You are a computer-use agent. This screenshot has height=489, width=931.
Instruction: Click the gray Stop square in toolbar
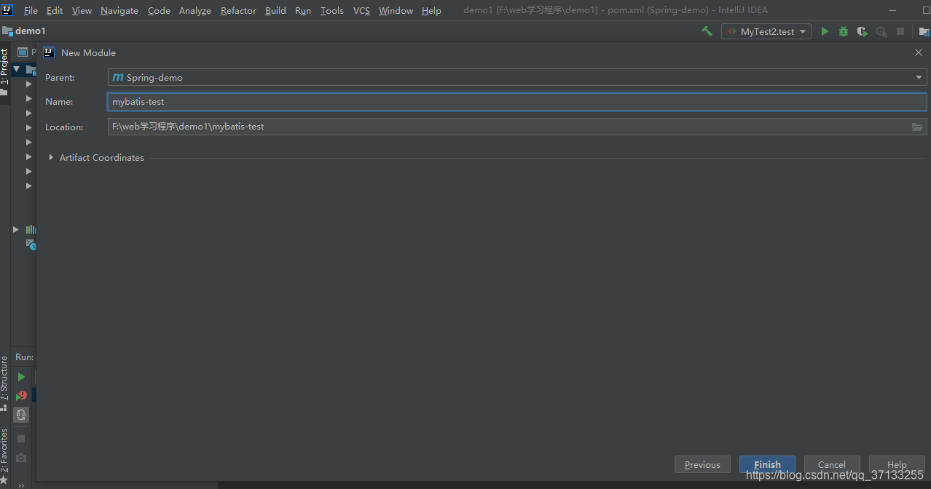tap(900, 31)
